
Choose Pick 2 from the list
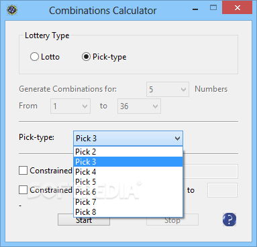(128, 152)
